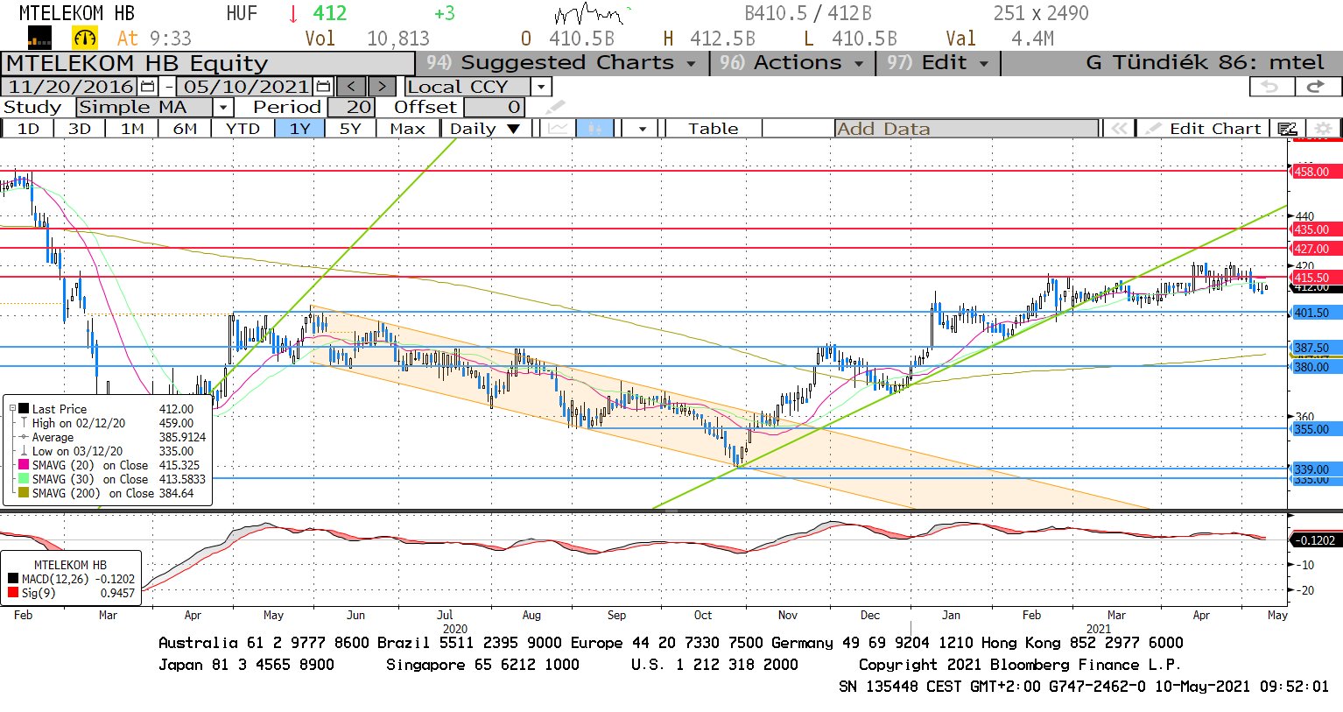1343x712 pixels.
Task: Select the Max range tab
Action: pos(408,129)
